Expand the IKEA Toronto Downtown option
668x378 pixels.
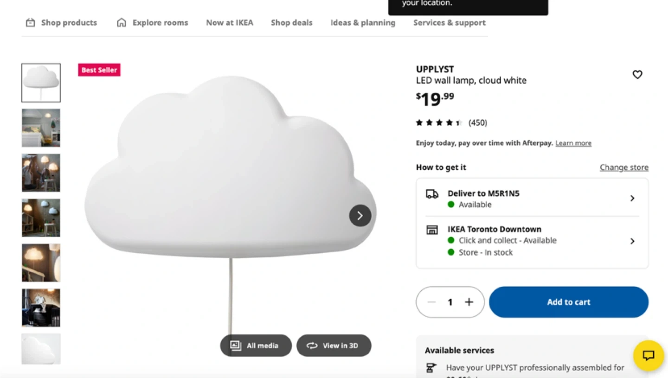pos(533,241)
